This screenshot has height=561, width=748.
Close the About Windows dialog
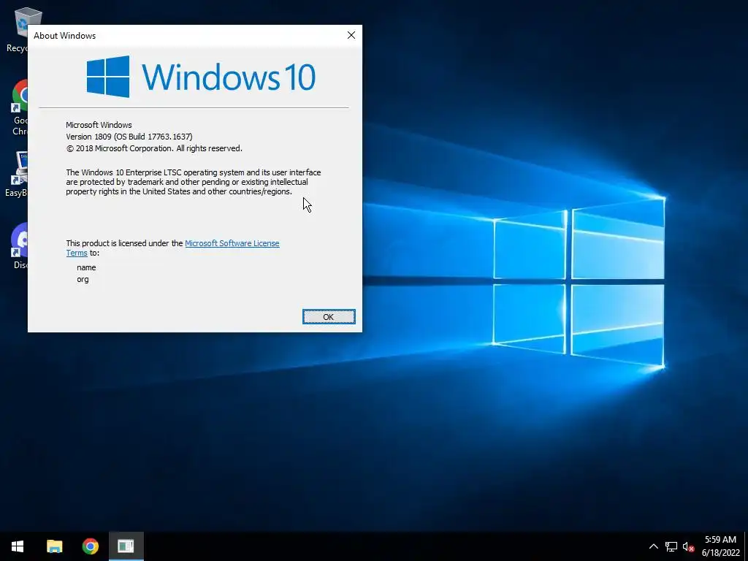pyautogui.click(x=351, y=35)
